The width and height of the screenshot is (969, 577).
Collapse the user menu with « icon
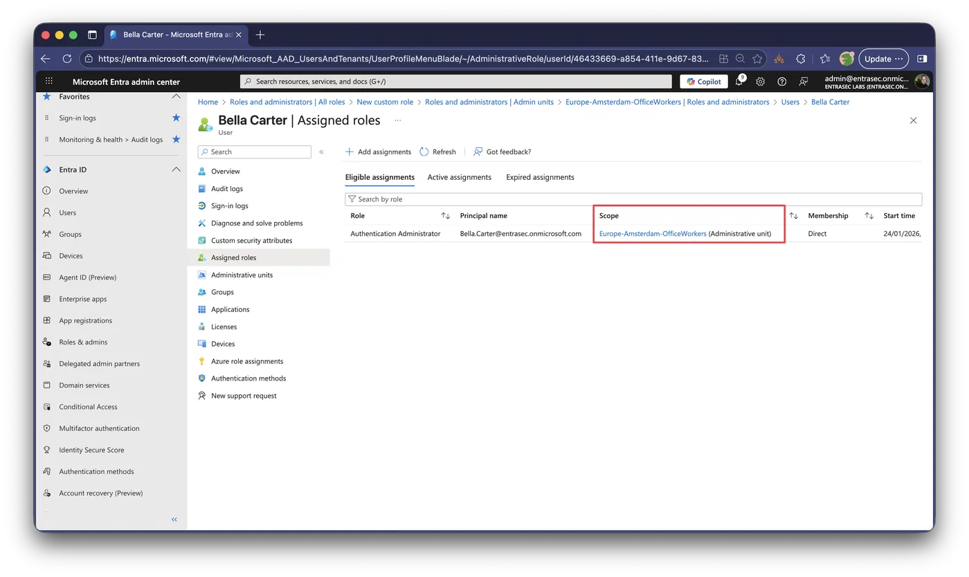click(321, 152)
